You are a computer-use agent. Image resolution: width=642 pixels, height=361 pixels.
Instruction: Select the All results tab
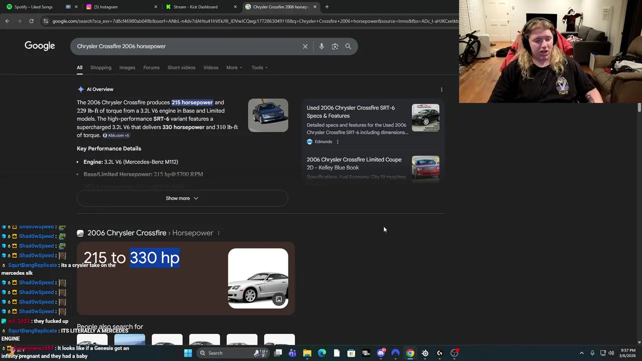[x=79, y=68]
